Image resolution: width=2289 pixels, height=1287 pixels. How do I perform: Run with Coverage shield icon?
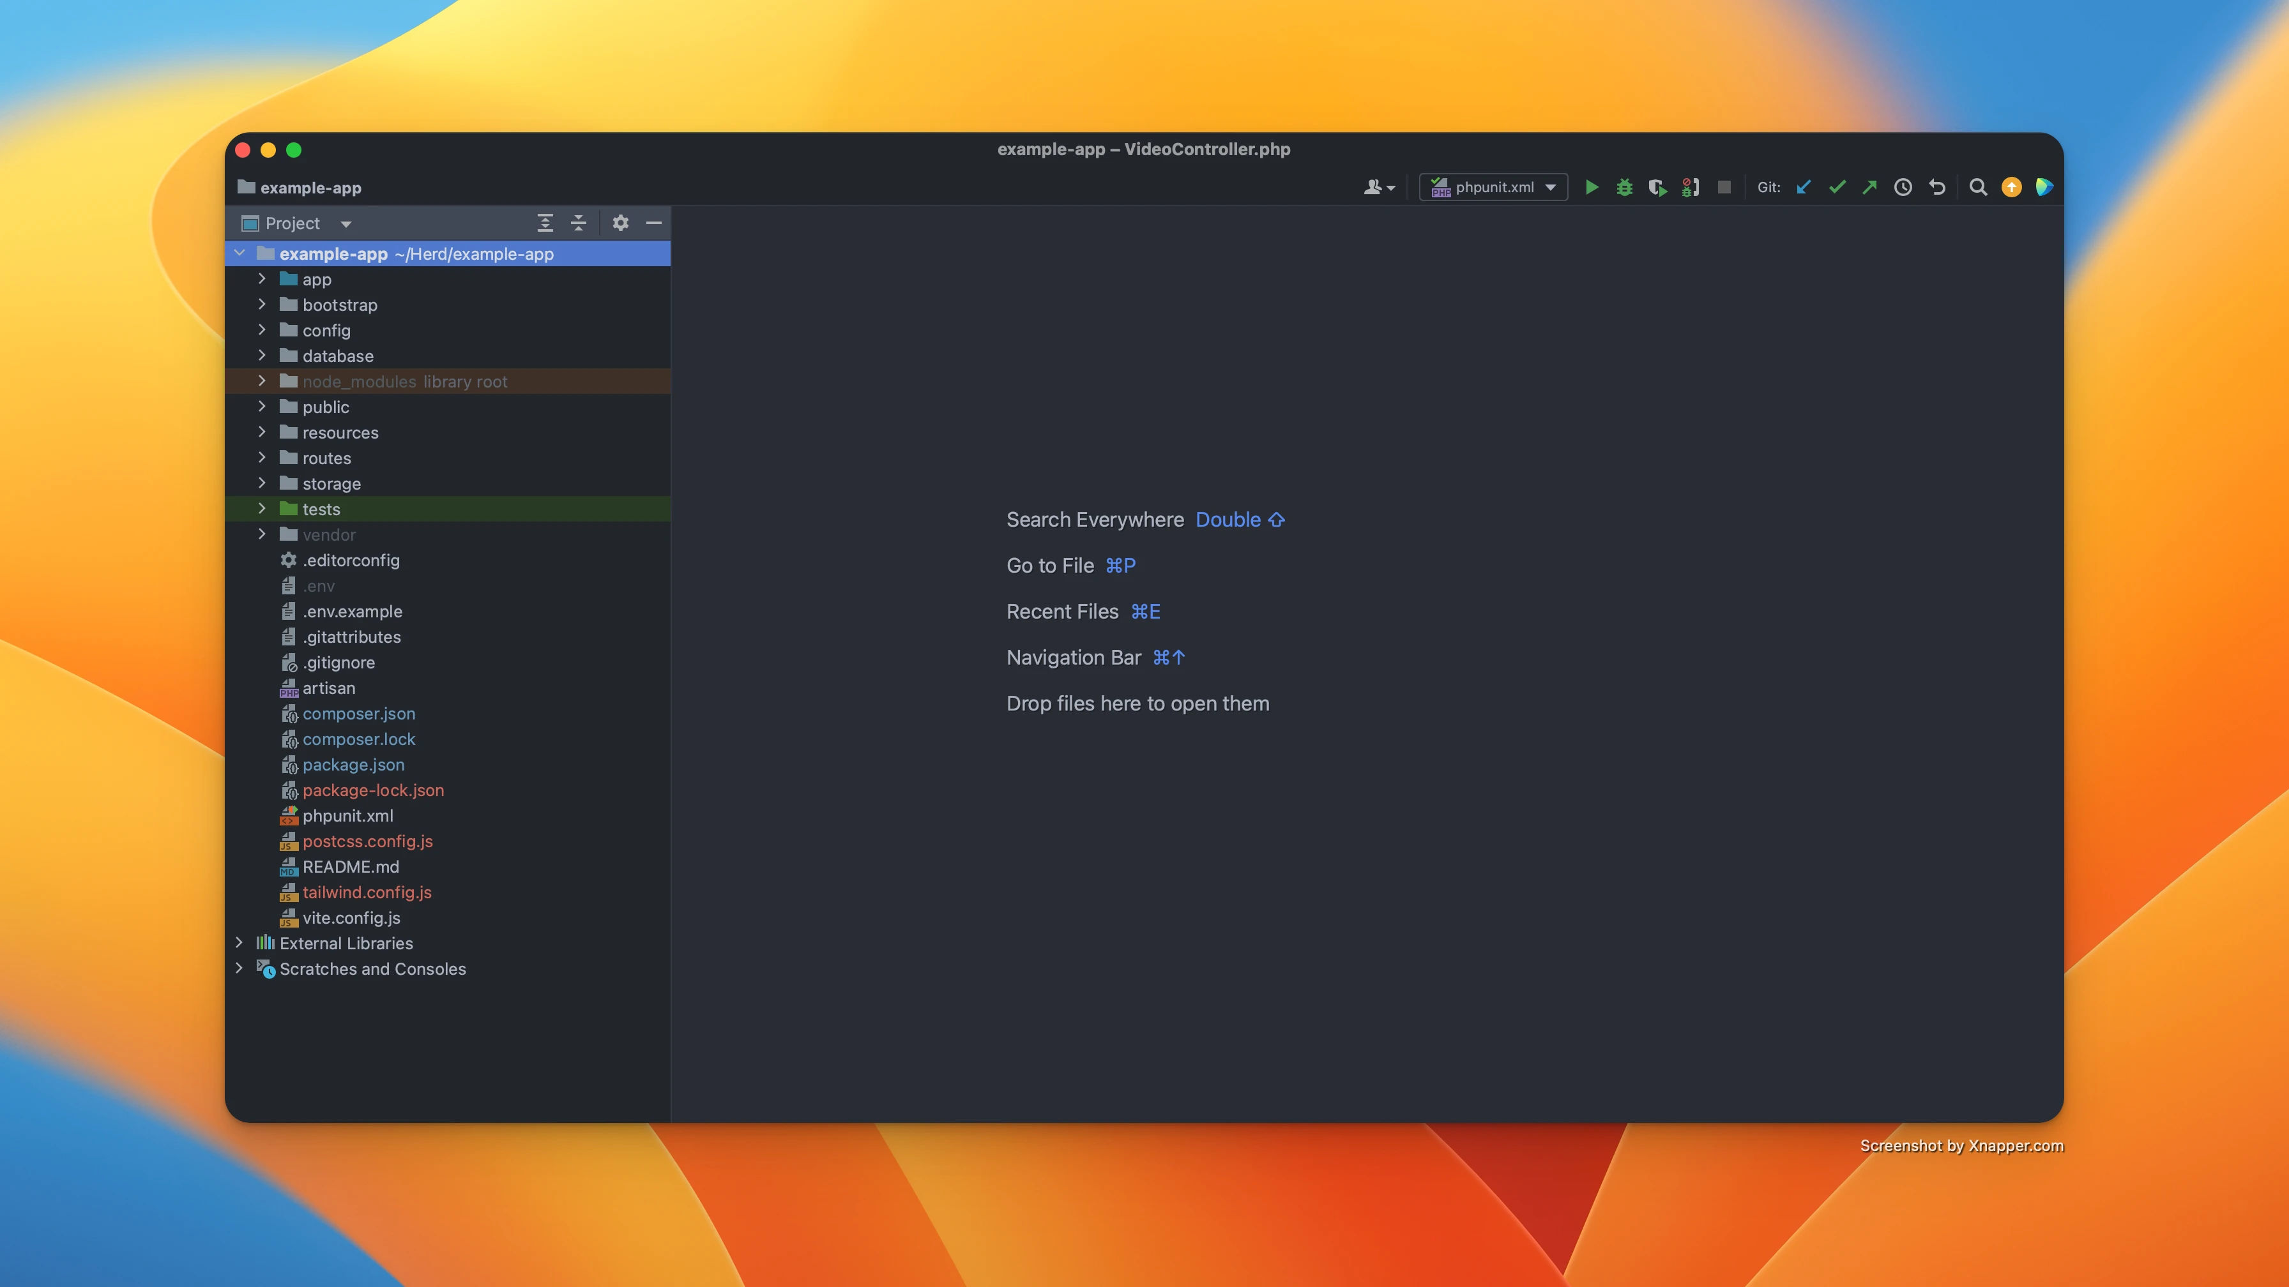pos(1657,188)
